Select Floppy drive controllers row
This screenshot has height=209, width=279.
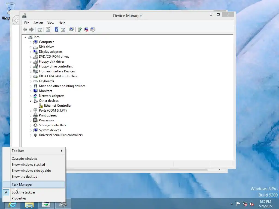tap(56, 66)
